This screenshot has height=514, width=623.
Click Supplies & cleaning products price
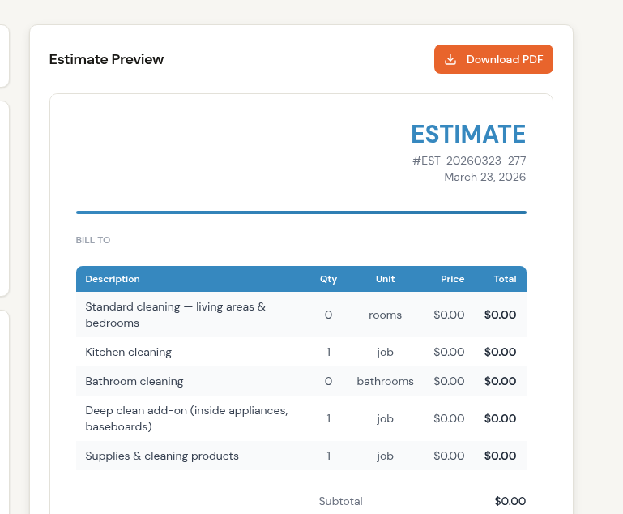[449, 456]
